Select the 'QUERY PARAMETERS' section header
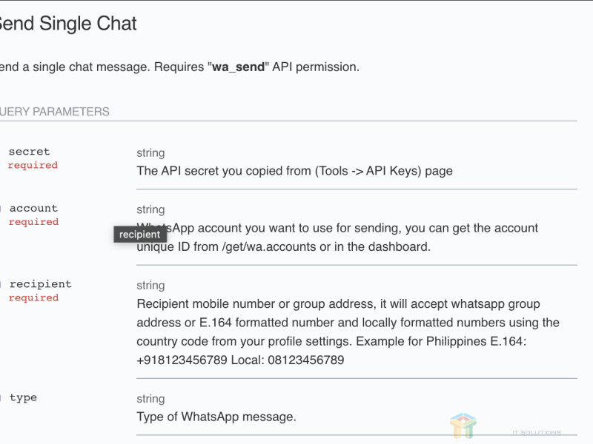This screenshot has width=593, height=444. coord(54,112)
